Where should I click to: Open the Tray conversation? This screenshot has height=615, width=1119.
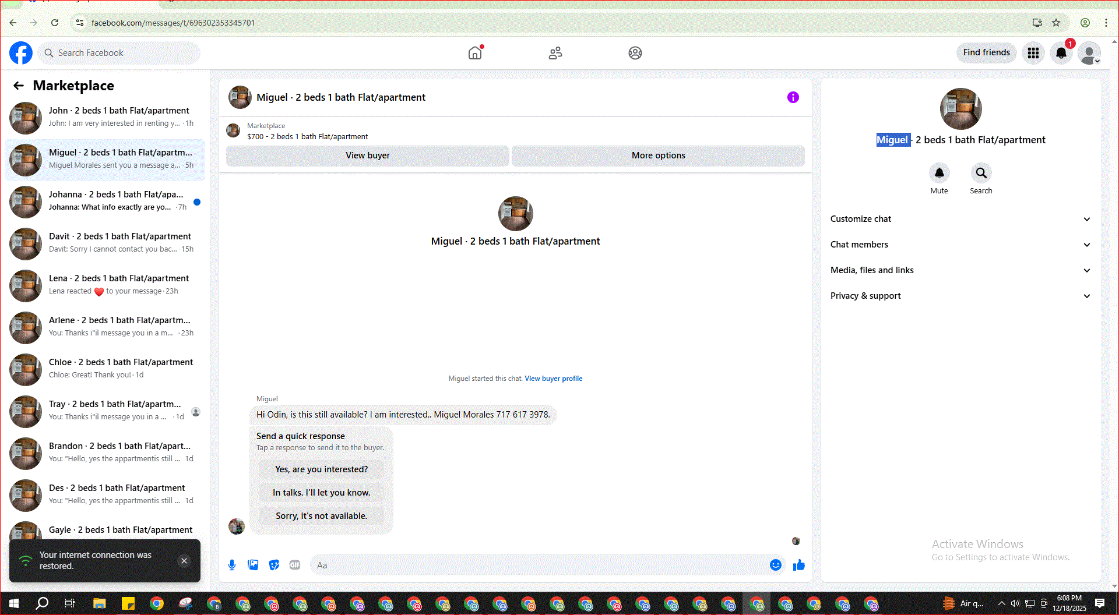coord(105,411)
